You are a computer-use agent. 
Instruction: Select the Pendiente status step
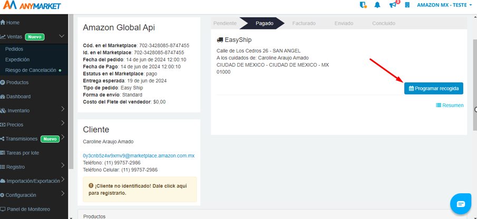[x=225, y=23]
